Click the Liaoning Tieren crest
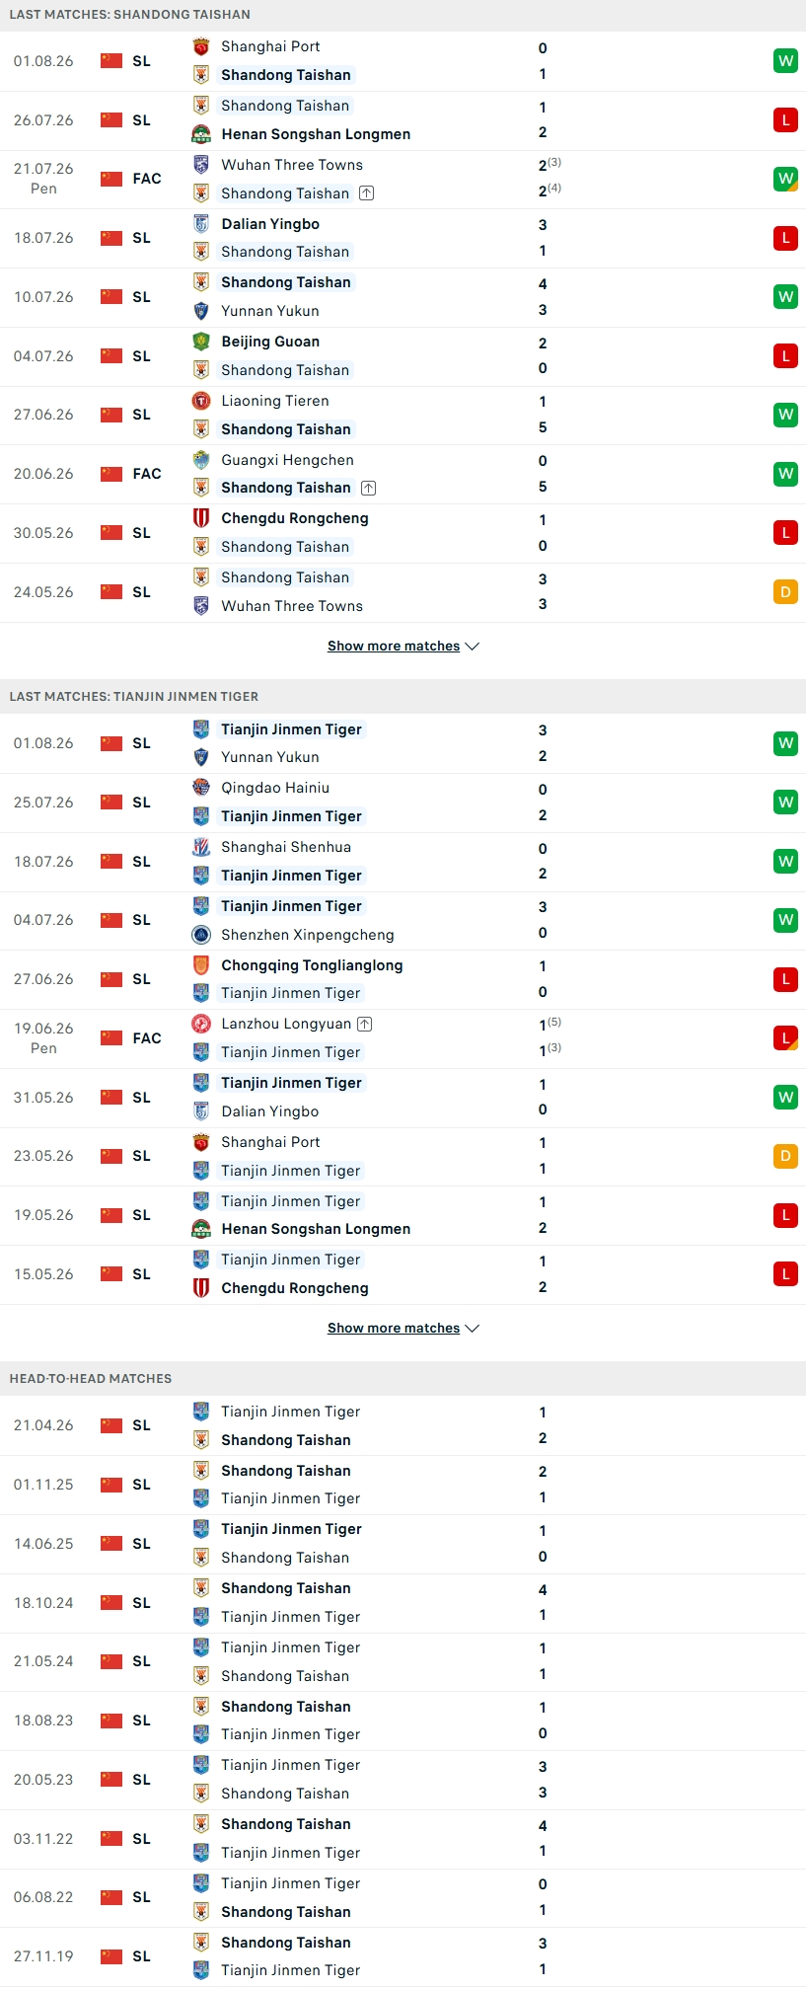 [x=201, y=401]
